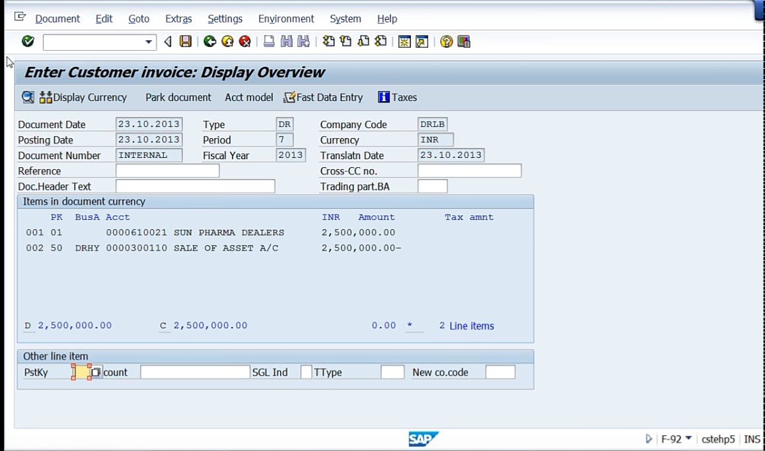Click the red Cancel icon
Image resolution: width=765 pixels, height=451 pixels.
point(245,42)
